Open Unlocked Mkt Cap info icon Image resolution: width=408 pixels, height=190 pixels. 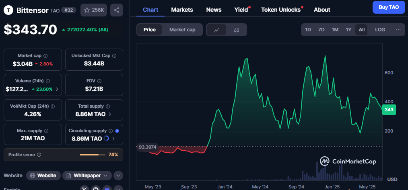point(114,55)
